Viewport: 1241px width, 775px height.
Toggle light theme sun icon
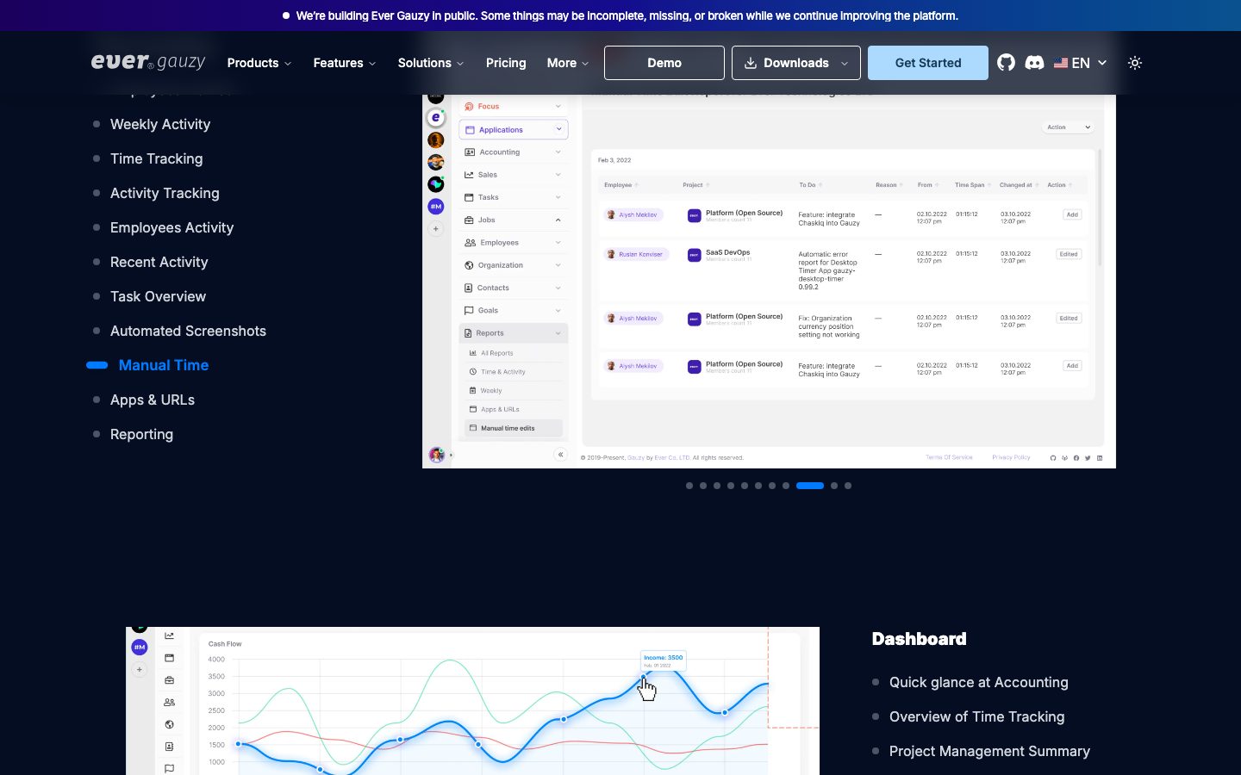(x=1135, y=63)
